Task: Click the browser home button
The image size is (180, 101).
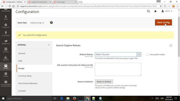Action: click(x=13, y=6)
